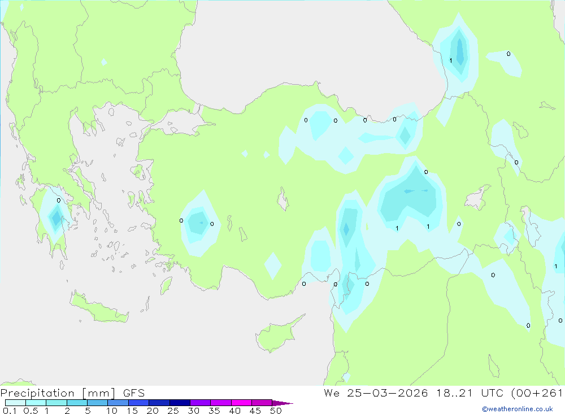
Task: Click the '30' legend value label
Action: click(x=194, y=411)
